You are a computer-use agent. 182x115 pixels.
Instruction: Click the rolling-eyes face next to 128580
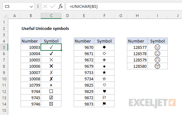pyautogui.click(x=157, y=66)
